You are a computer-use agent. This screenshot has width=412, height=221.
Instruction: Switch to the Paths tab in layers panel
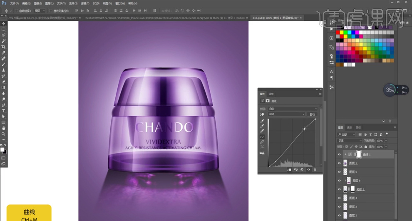[x=358, y=127]
